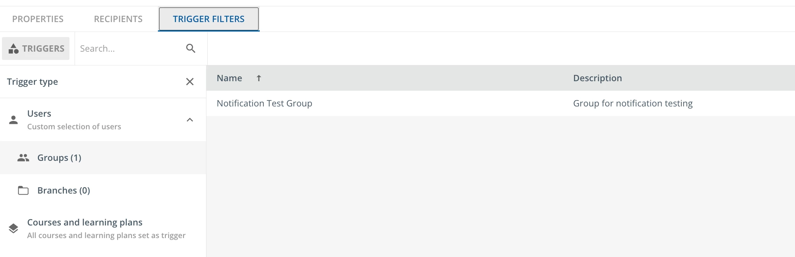Screen dimensions: 795x257
Task: Click the Courses and learning plans layers icon
Action: point(13,229)
